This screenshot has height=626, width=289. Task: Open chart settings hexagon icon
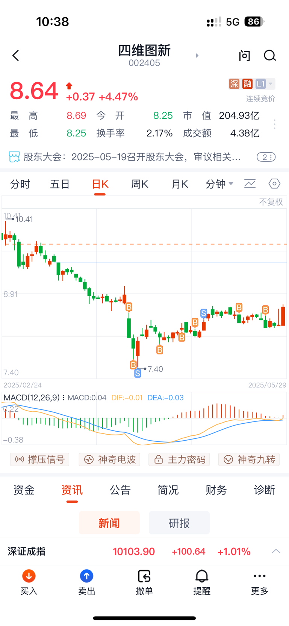click(x=274, y=184)
